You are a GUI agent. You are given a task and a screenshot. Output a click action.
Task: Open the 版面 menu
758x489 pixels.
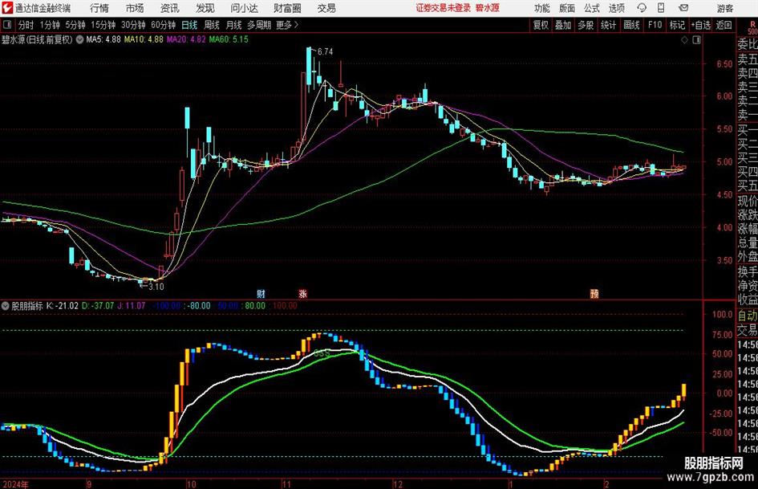click(566, 8)
